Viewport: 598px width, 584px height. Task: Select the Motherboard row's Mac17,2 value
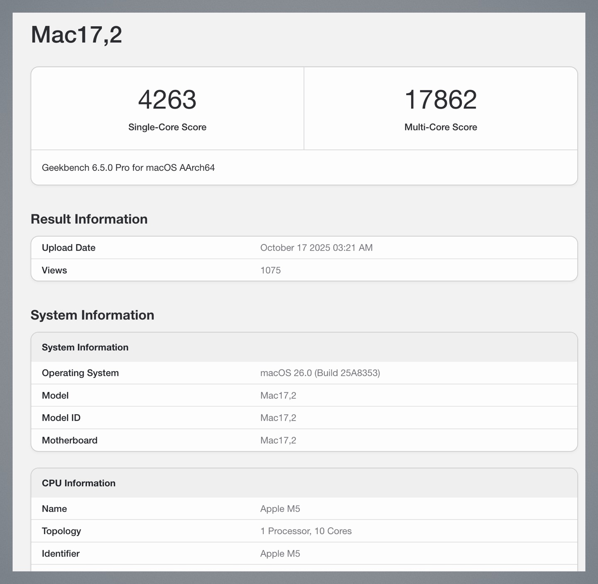(x=278, y=440)
